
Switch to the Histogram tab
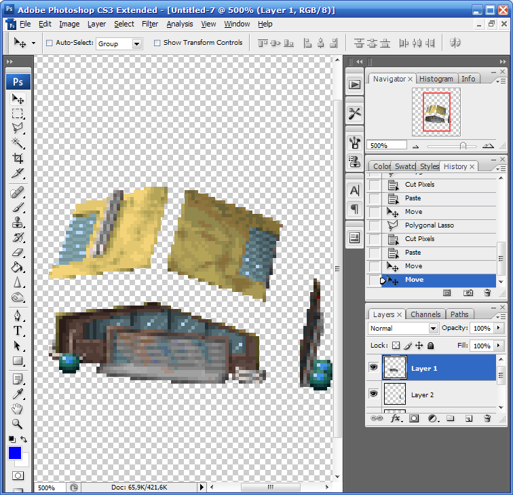[x=436, y=79]
